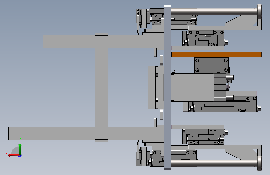Select the tall vertical mounting plate
Viewport: 270px width, 175px height.
167,87
